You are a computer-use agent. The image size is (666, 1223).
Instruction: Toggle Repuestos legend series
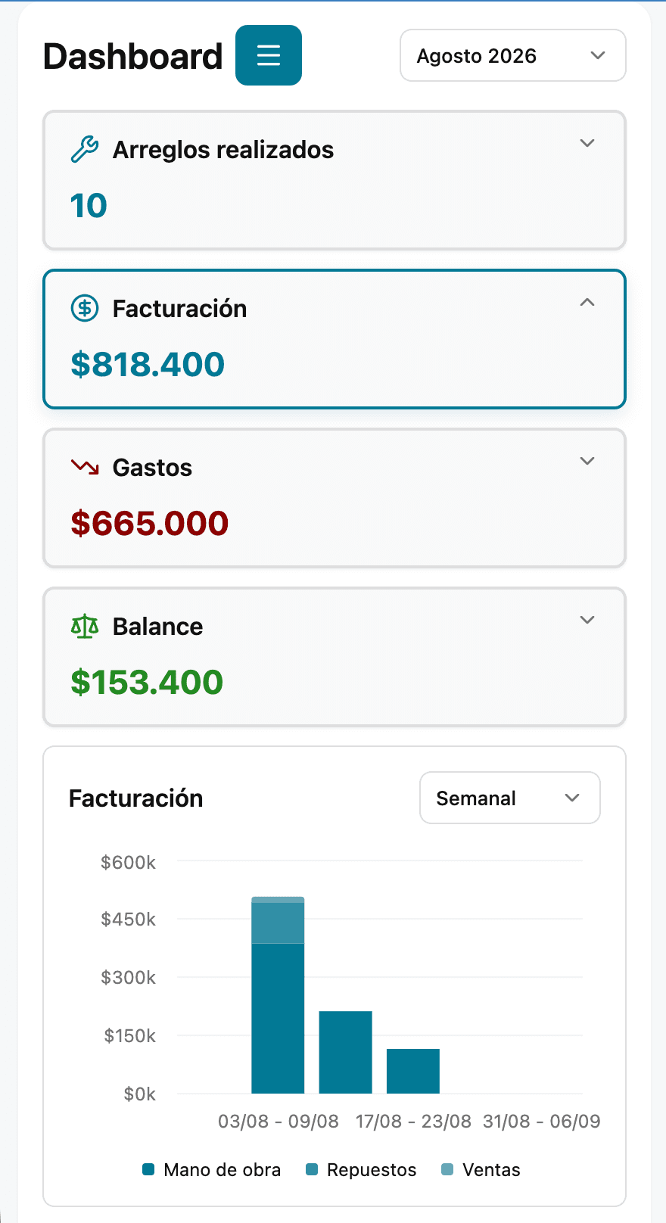coord(361,1170)
